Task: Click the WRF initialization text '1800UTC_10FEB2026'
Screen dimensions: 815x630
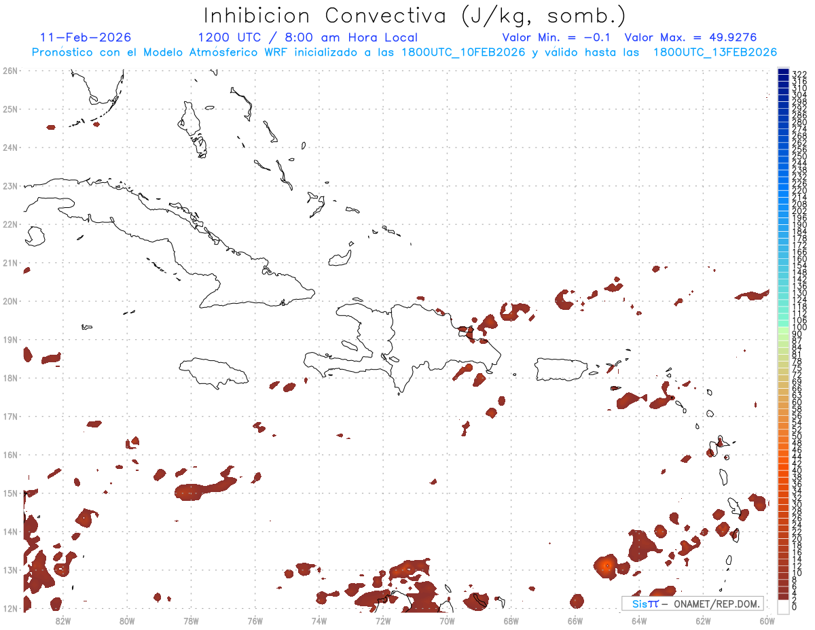Action: (x=463, y=52)
